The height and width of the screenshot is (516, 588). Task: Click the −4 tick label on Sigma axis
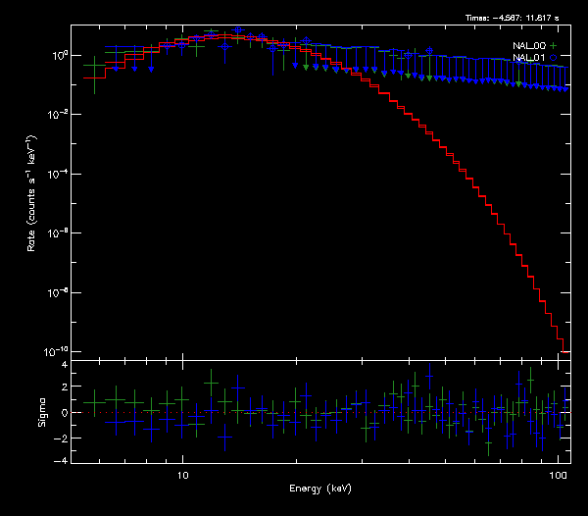pyautogui.click(x=61, y=460)
